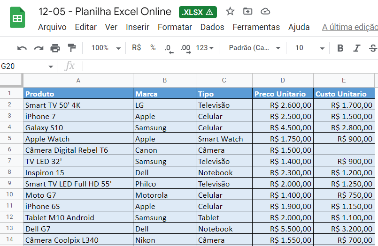378x246 pixels.
Task: Activate the paint format tool
Action: tap(71, 48)
